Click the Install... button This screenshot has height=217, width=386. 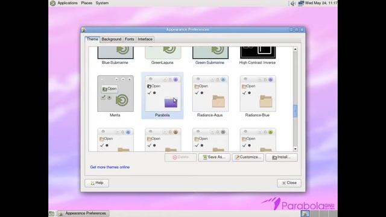coord(282,157)
